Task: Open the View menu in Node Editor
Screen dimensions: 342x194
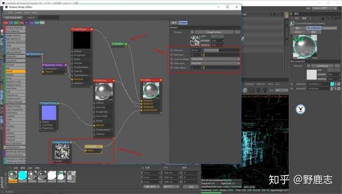Action: (27, 12)
